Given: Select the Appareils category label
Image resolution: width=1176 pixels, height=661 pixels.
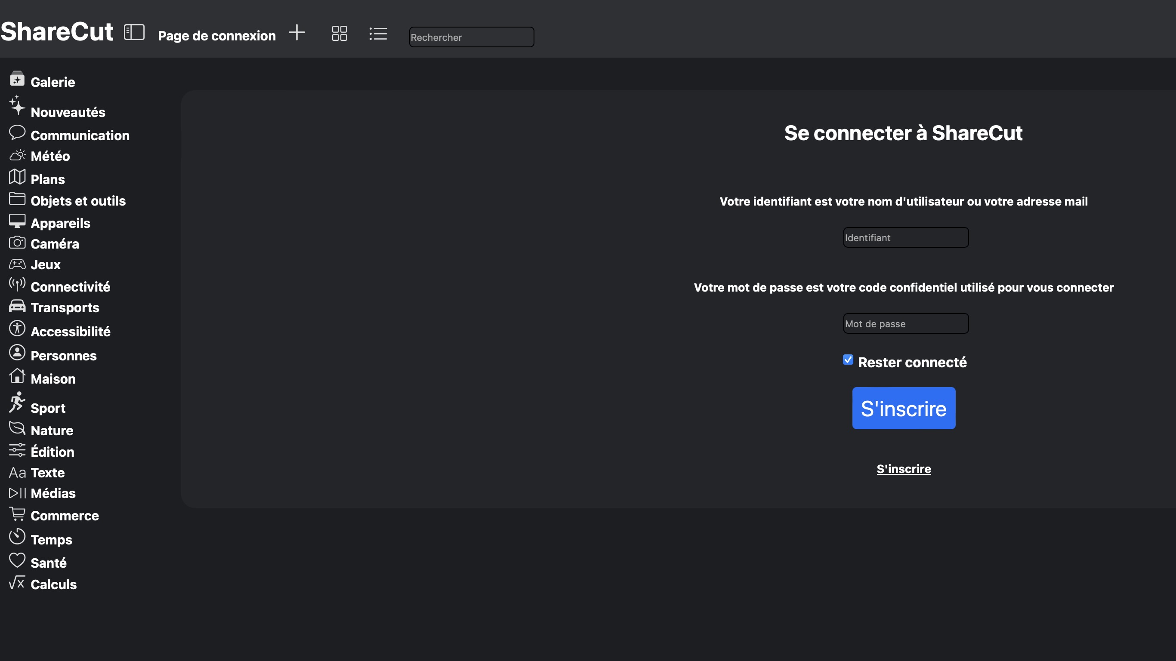Looking at the screenshot, I should tap(60, 223).
